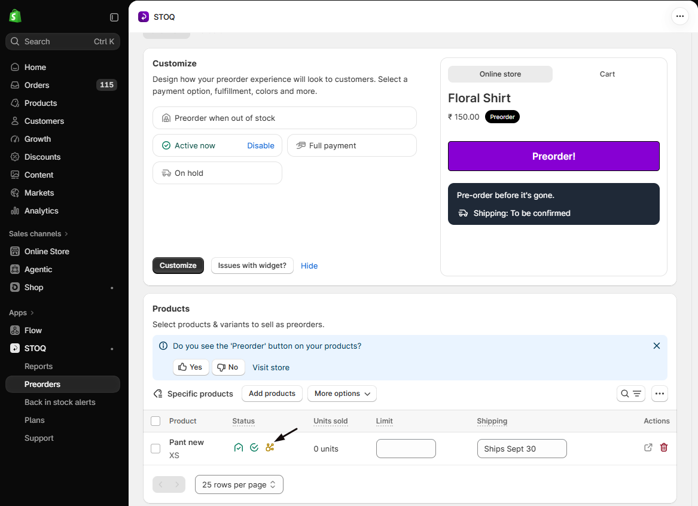Delete Pant new with the red trash icon

click(664, 448)
